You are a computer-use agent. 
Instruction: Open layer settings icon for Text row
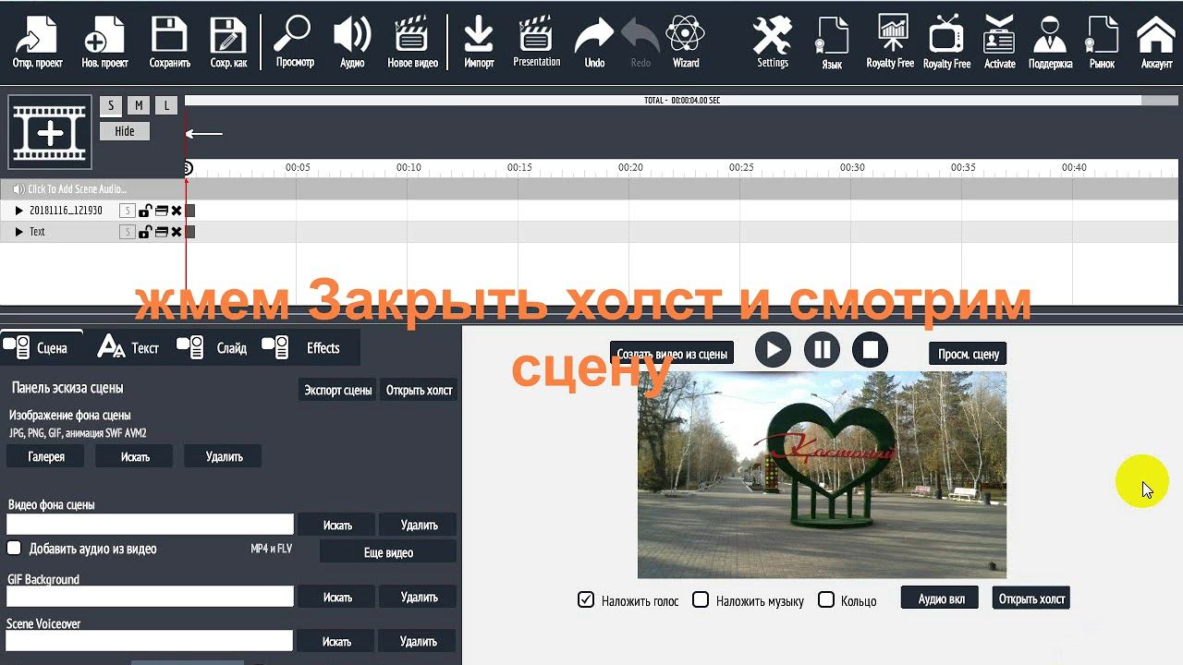coord(162,232)
